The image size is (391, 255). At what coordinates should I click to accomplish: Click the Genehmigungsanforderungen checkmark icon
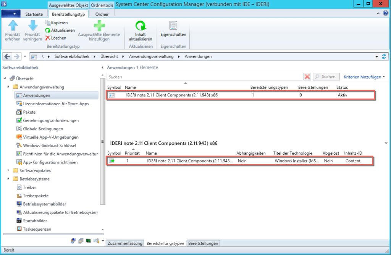point(19,120)
